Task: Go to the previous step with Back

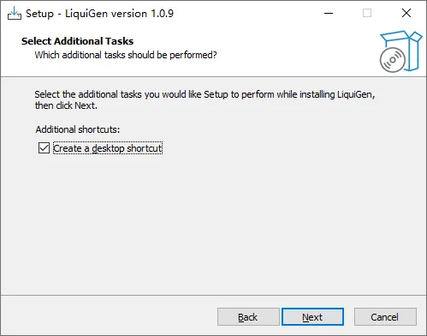Action: point(248,317)
